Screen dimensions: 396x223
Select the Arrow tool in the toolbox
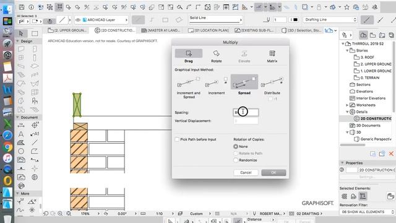[x=21, y=33]
